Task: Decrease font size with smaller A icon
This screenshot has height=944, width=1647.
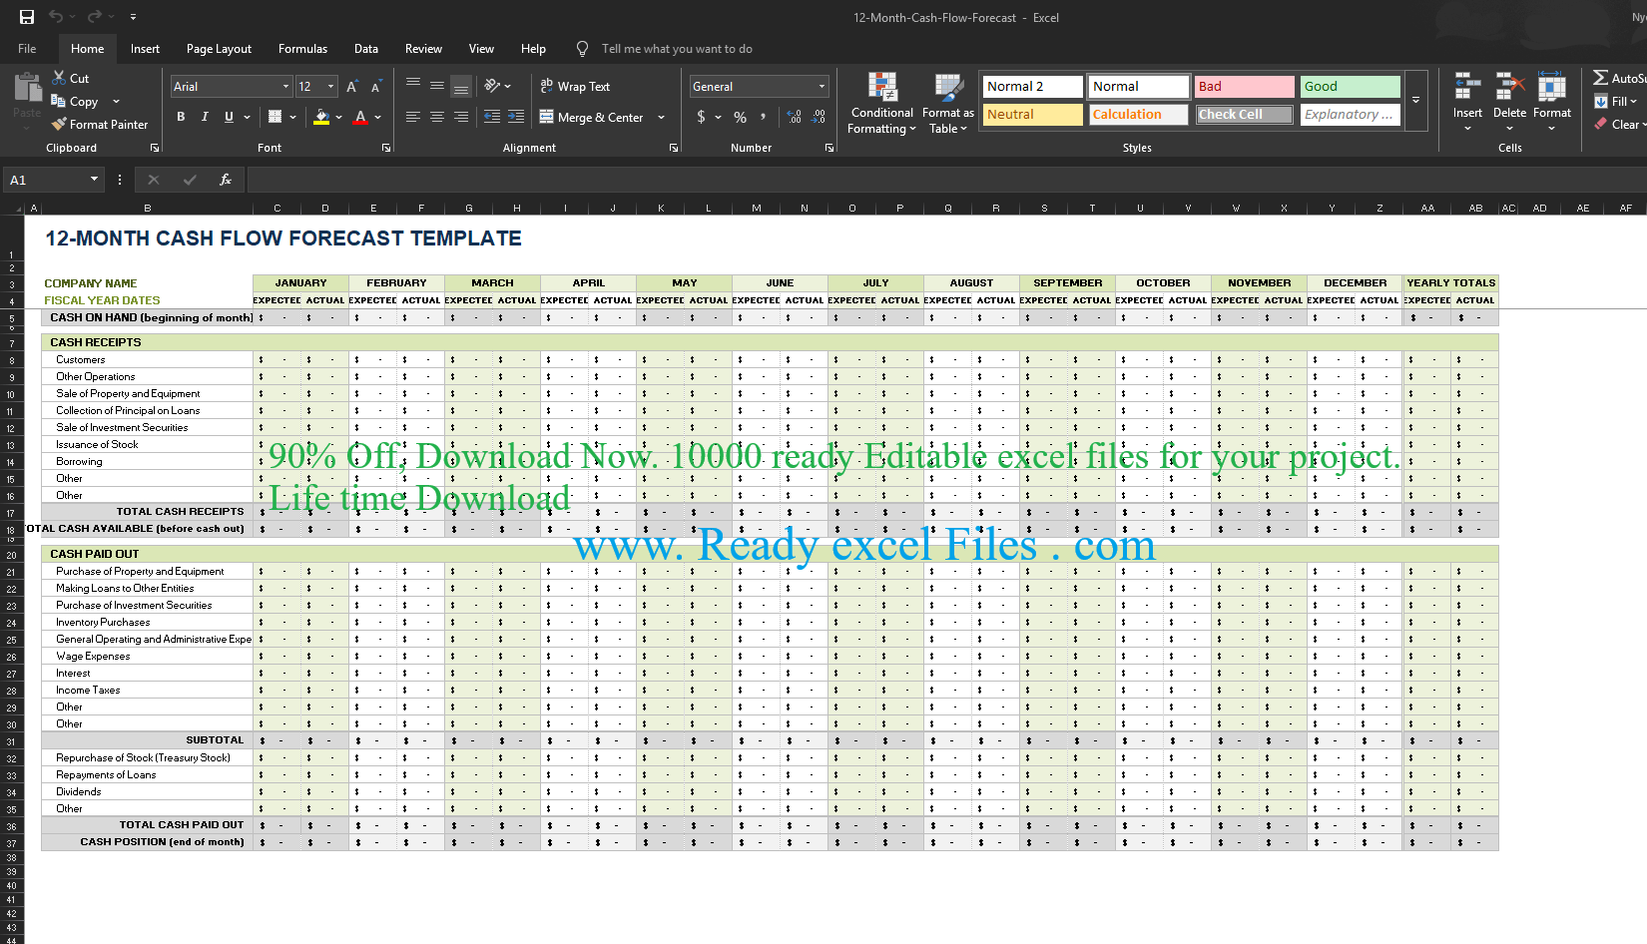Action: 376,87
